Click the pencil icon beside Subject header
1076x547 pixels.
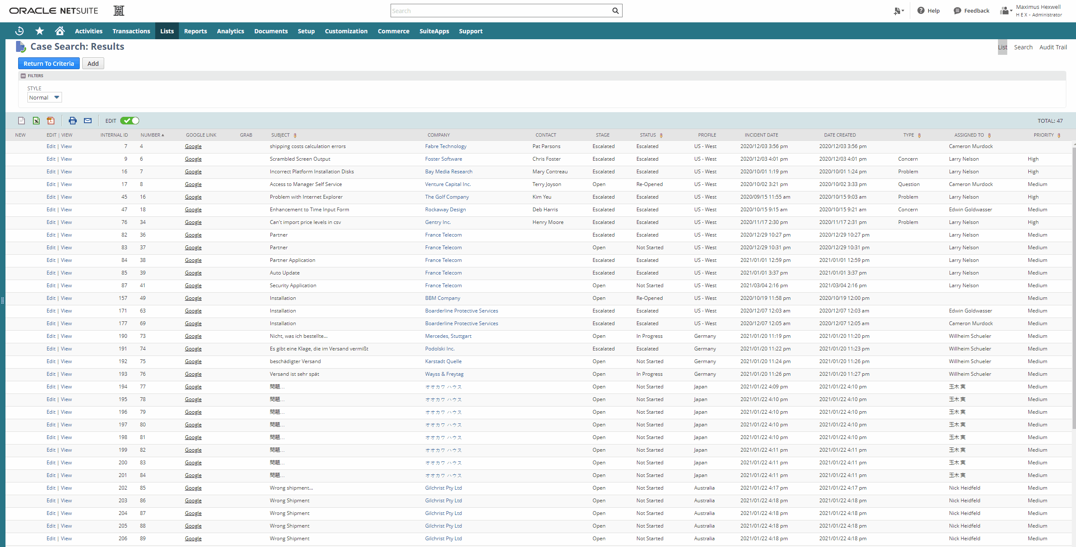pos(295,135)
